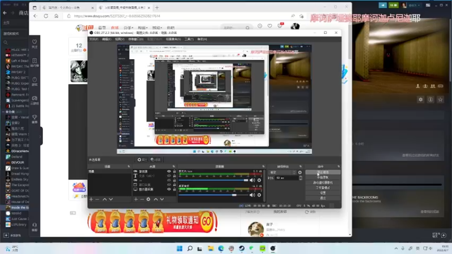Image resolution: width=452 pixels, height=254 pixels.
Task: Open the Windows Start menu from the taskbar
Action: 179,248
